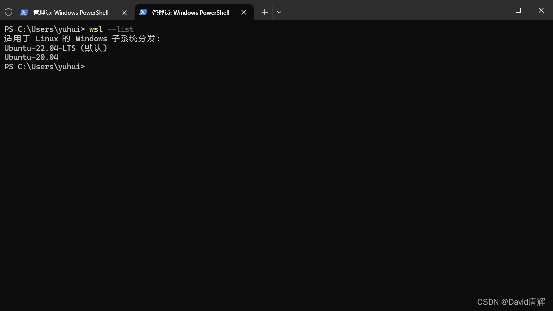The image size is (553, 311).
Task: Close the first PowerShell tab
Action: click(124, 13)
